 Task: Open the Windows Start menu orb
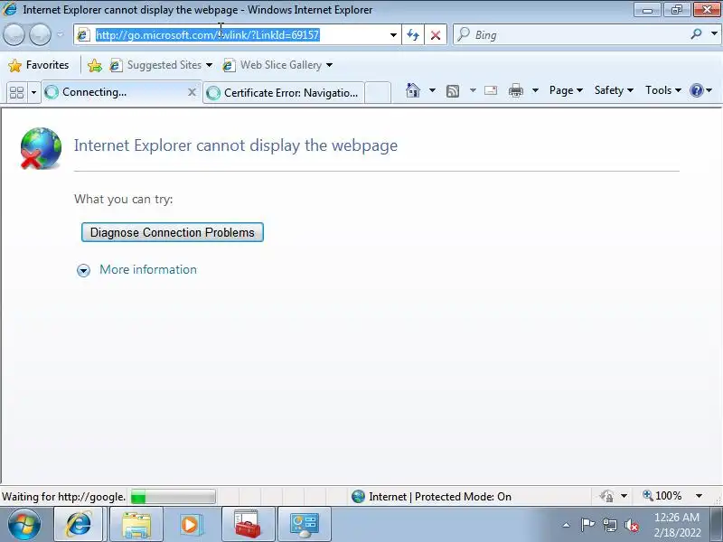click(24, 524)
